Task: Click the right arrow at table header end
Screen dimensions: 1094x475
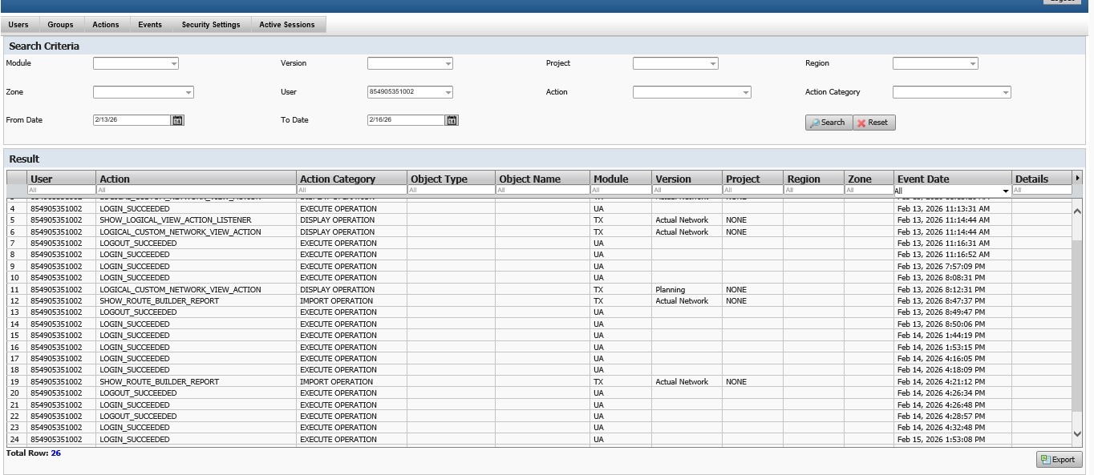Action: click(1077, 178)
